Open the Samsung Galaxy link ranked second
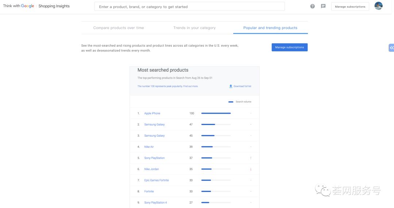 pos(154,125)
